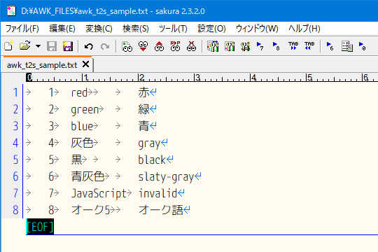Open the 設定(O) menu
Viewport: 378px width, 252px height.
pyautogui.click(x=211, y=29)
